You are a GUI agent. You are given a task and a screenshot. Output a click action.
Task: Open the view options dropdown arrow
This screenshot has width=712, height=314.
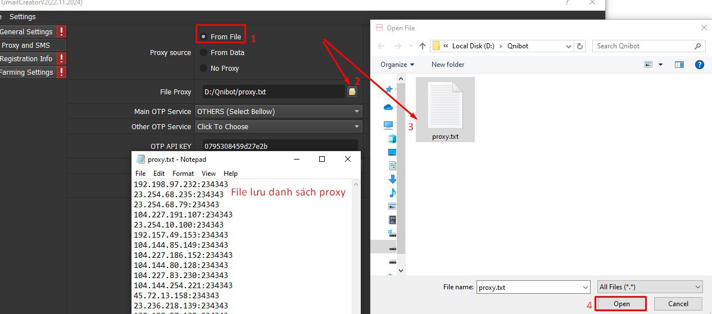(x=661, y=65)
